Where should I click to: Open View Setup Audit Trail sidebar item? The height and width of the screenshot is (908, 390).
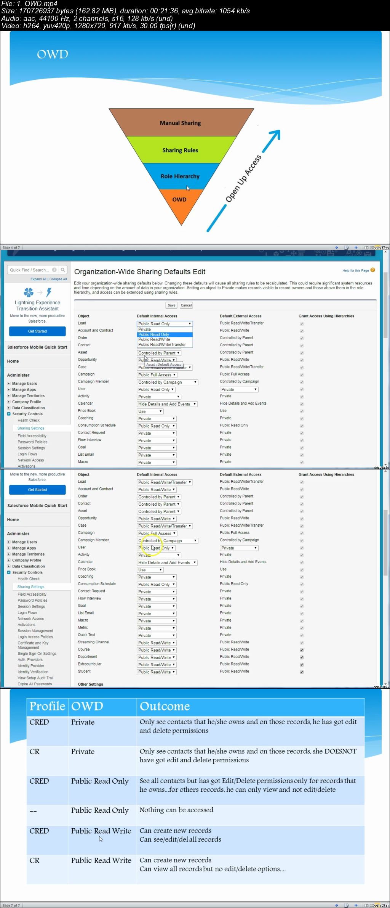[35, 678]
